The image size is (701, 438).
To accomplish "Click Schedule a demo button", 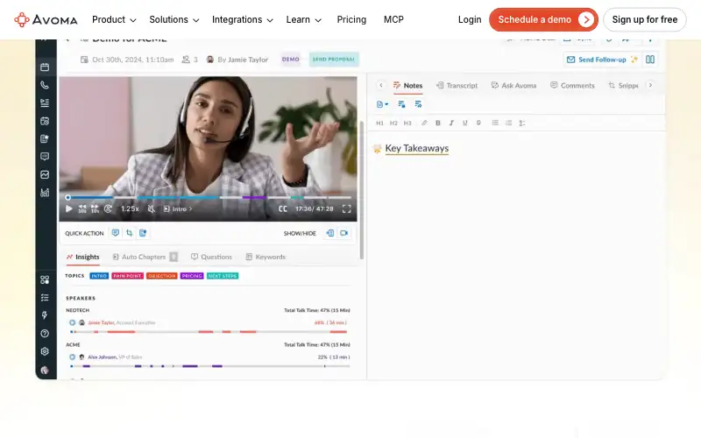I will click(x=543, y=19).
